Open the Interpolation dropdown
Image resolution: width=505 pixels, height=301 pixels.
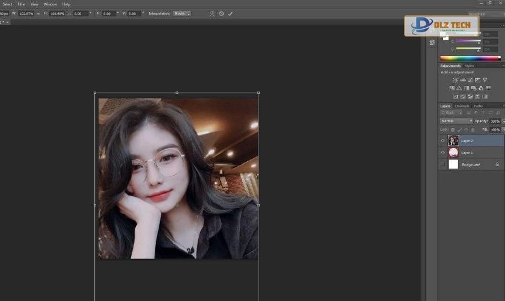[182, 13]
